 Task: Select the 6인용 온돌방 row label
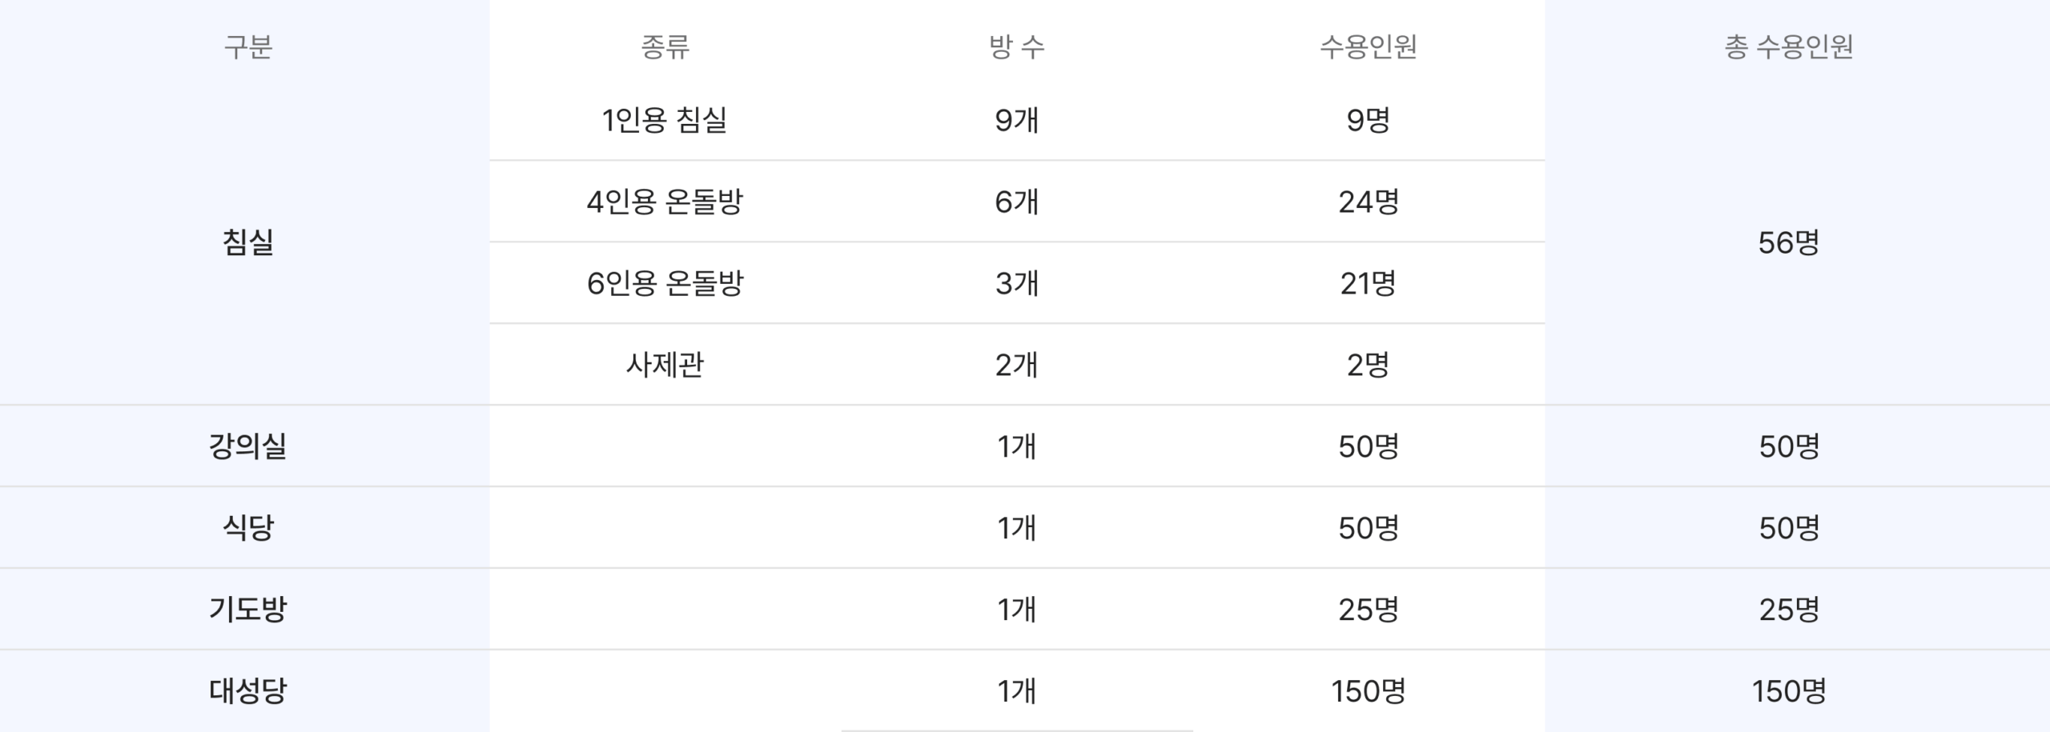(665, 283)
